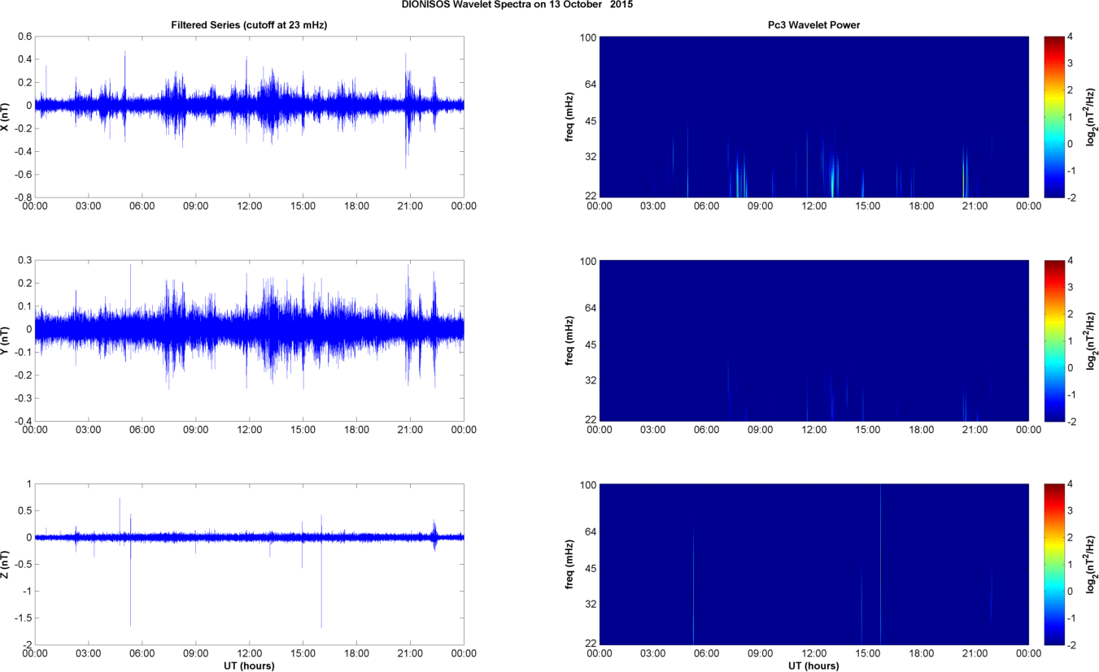Click the "freq (mHz)" label of the middle spectrogram
The image size is (1099, 672).
tap(570, 340)
